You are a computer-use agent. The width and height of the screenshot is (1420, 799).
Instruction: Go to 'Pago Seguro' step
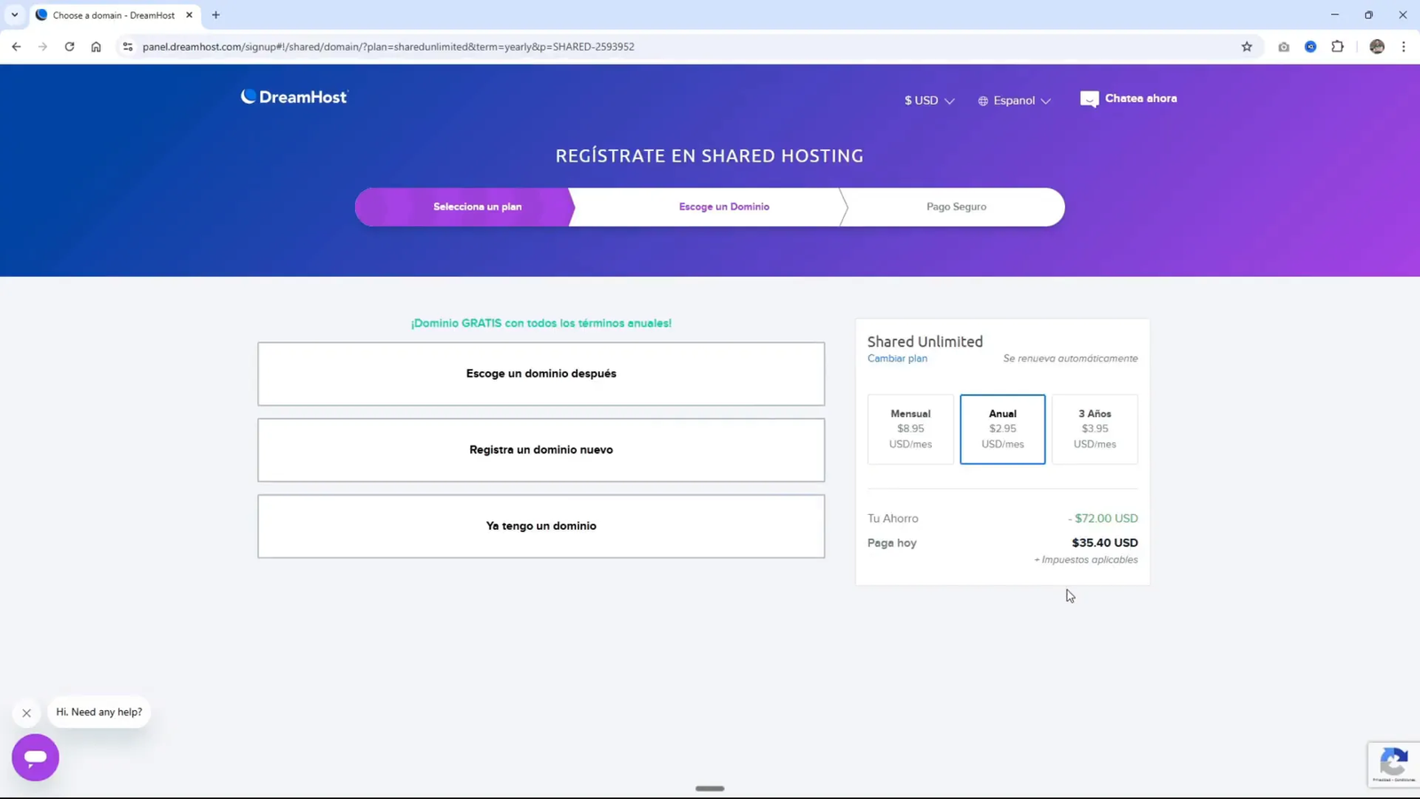tap(957, 207)
